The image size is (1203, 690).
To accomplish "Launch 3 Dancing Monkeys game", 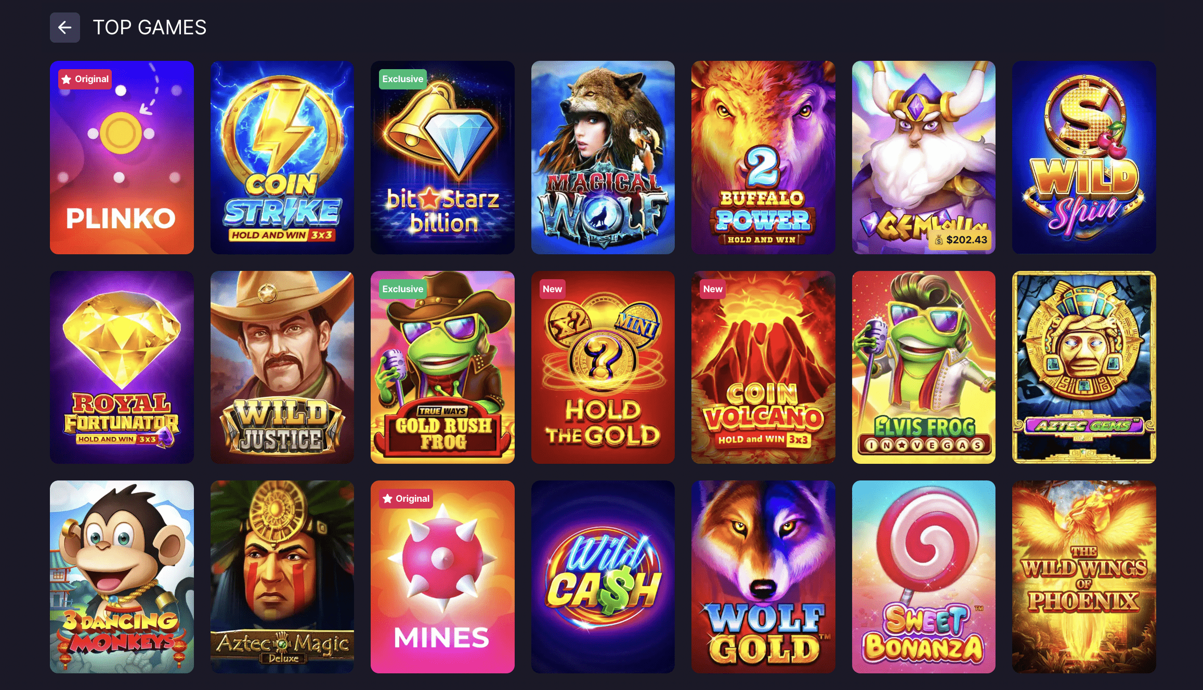I will (122, 577).
